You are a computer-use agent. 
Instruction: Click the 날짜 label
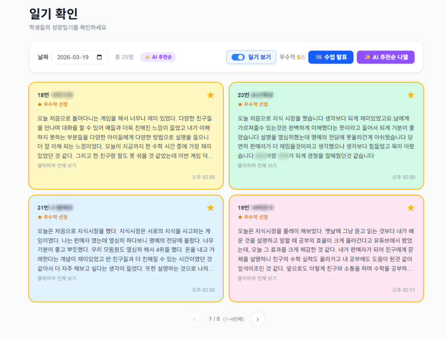click(x=43, y=57)
